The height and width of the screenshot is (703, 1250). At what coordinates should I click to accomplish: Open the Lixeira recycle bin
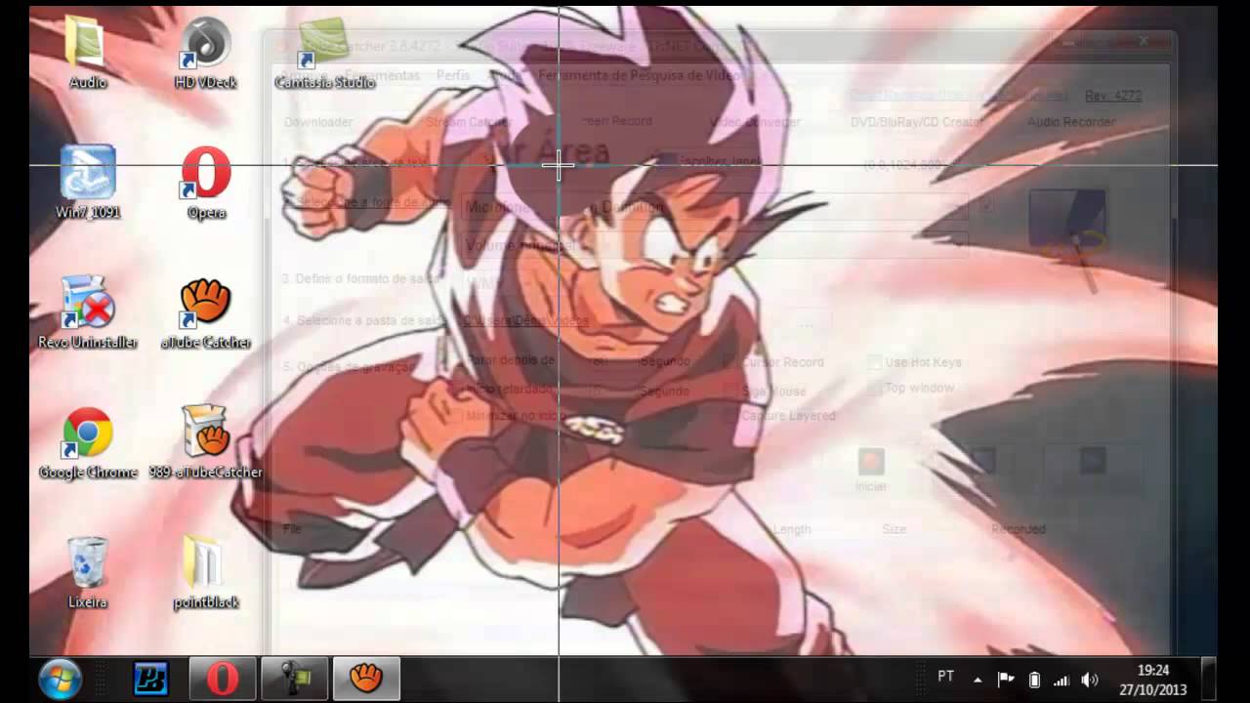coord(88,572)
